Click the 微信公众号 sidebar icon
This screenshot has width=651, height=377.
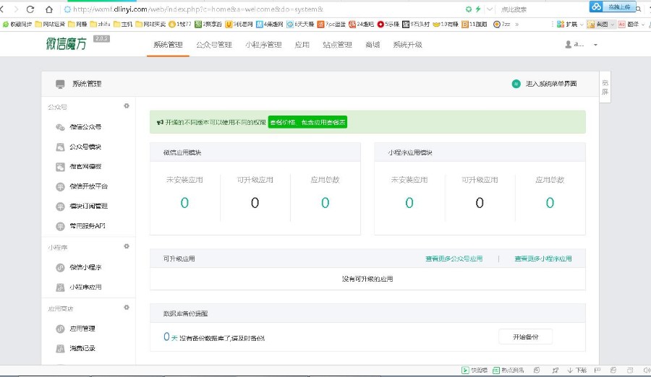click(60, 127)
